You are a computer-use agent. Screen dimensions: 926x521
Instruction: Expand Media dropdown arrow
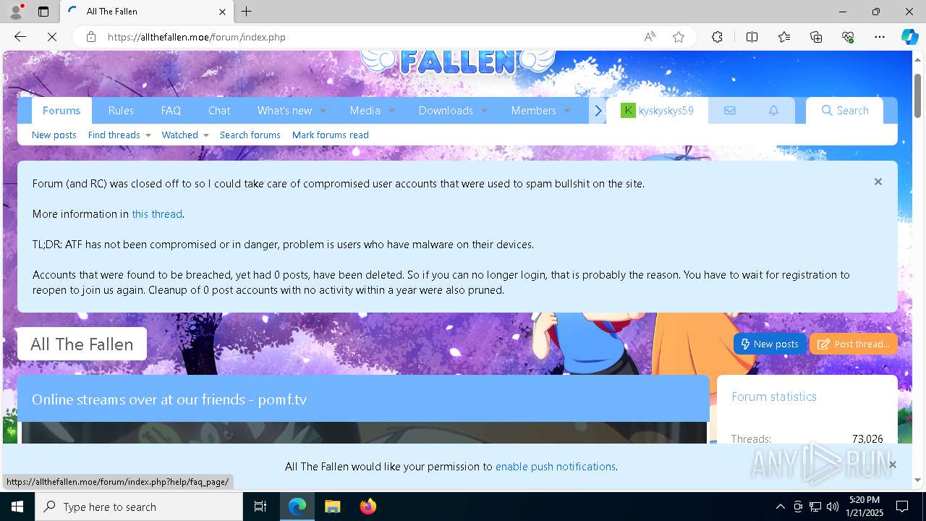point(391,111)
